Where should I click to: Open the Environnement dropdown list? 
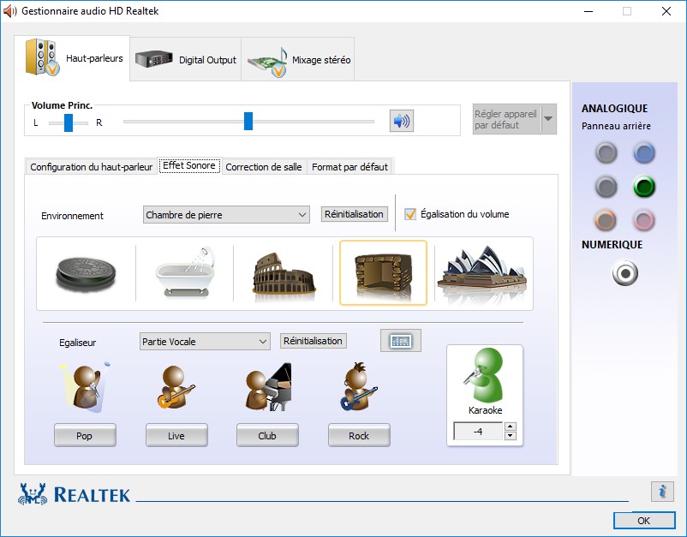226,215
